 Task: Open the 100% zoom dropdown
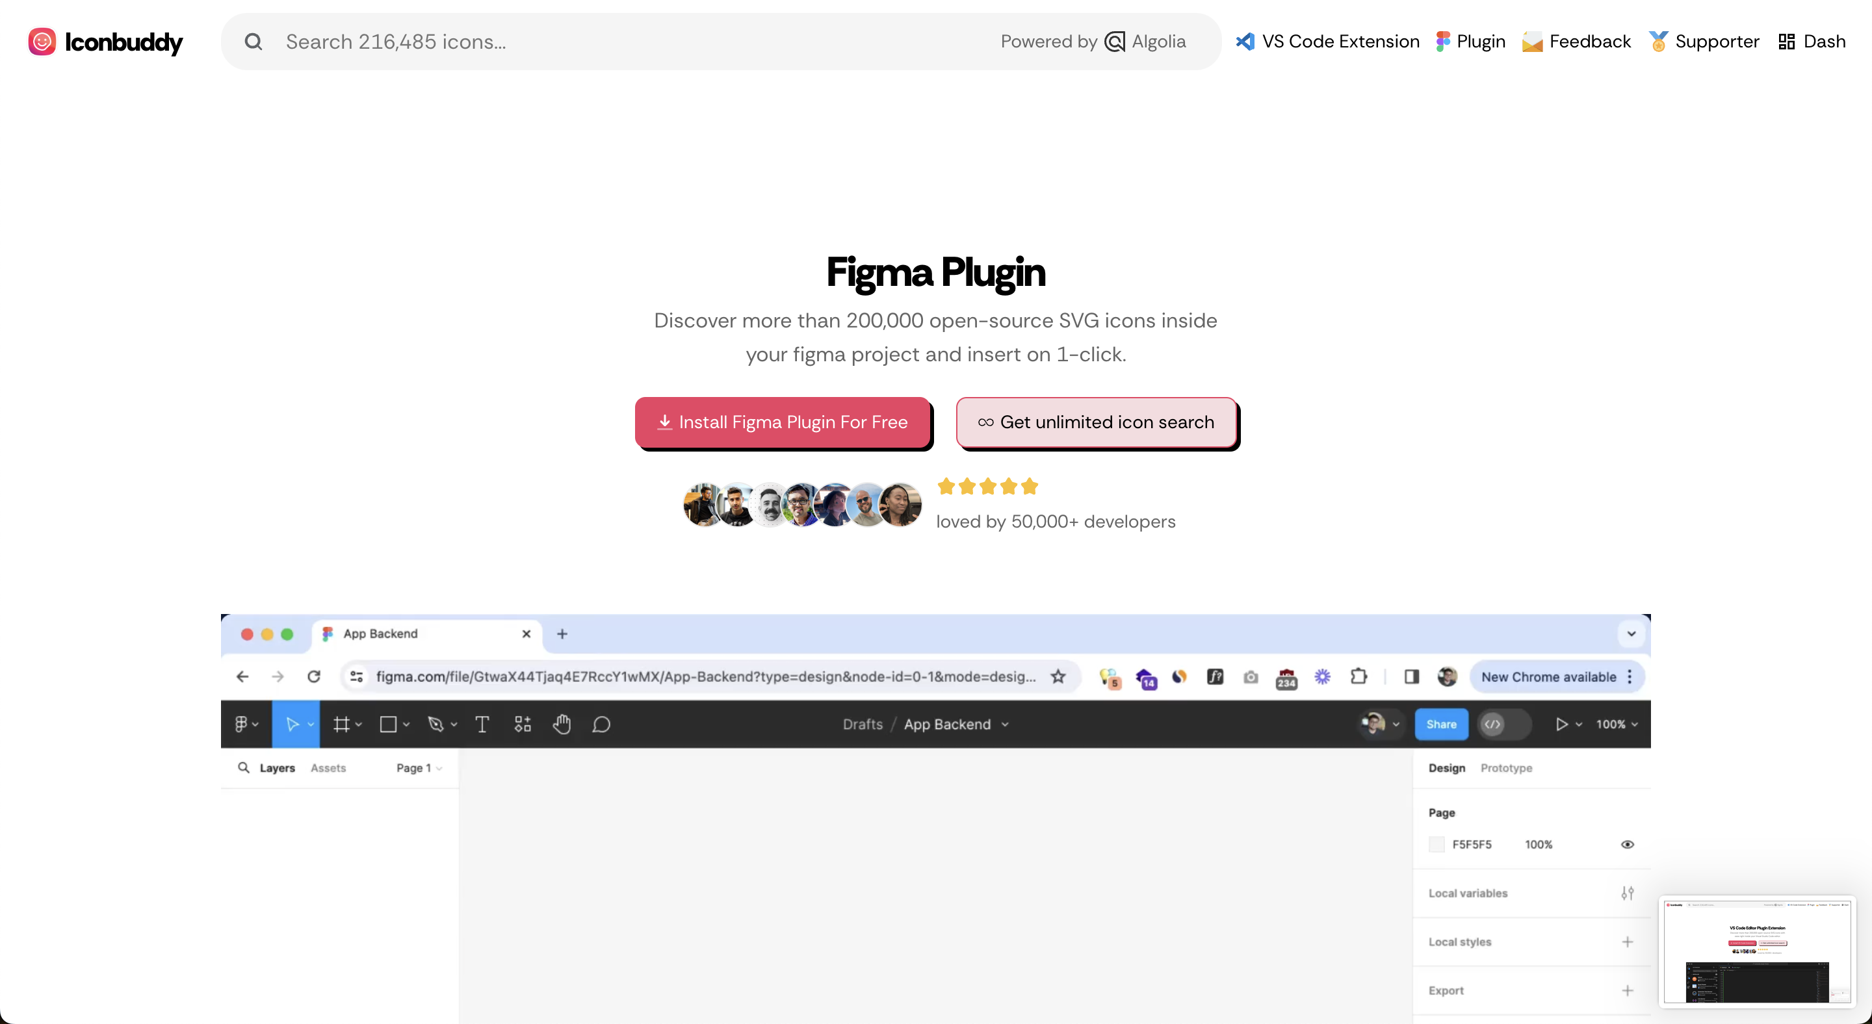pyautogui.click(x=1617, y=724)
